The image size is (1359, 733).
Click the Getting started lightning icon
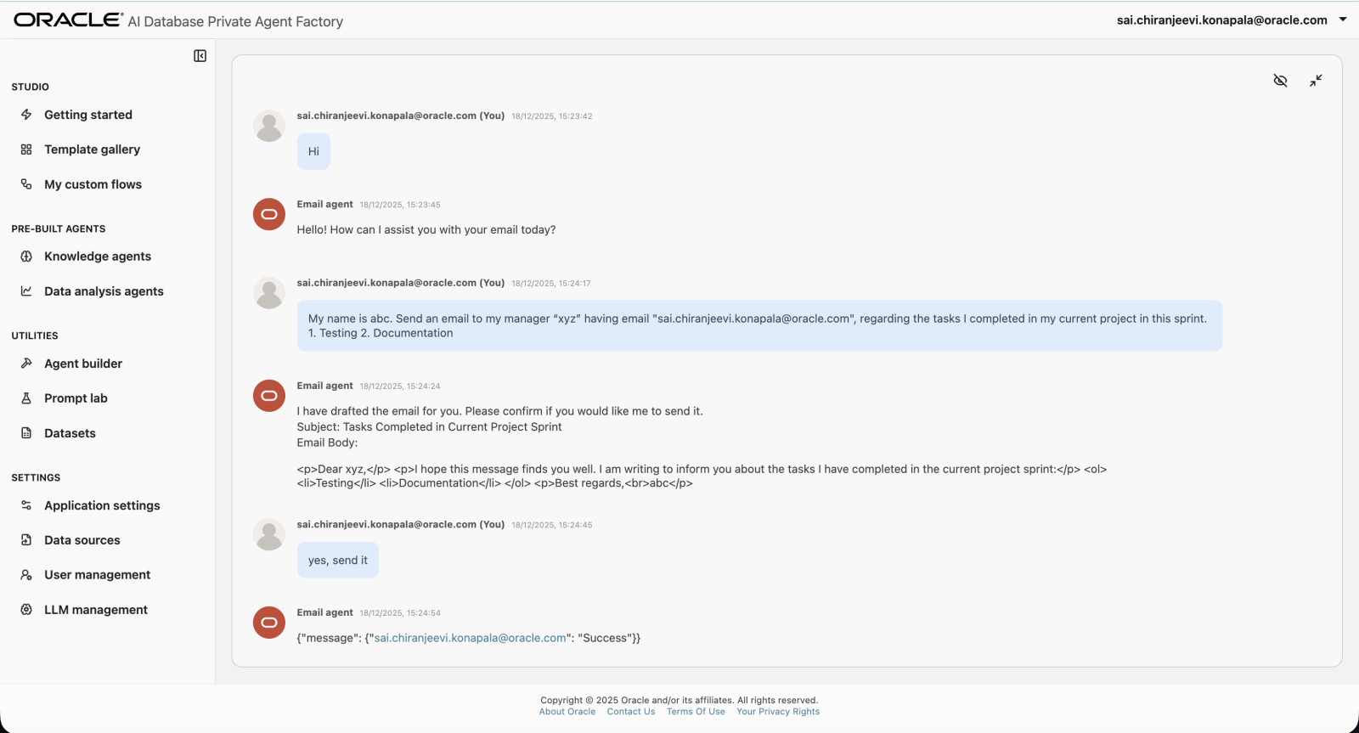(26, 115)
